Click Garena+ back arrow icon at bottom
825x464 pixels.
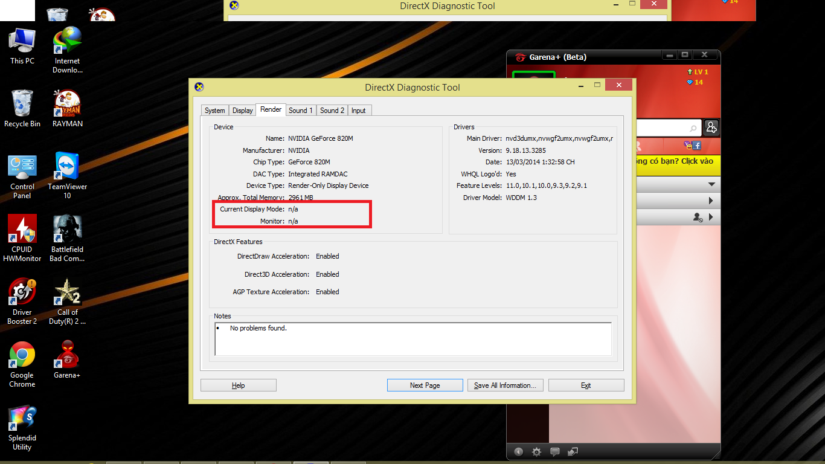coord(519,452)
